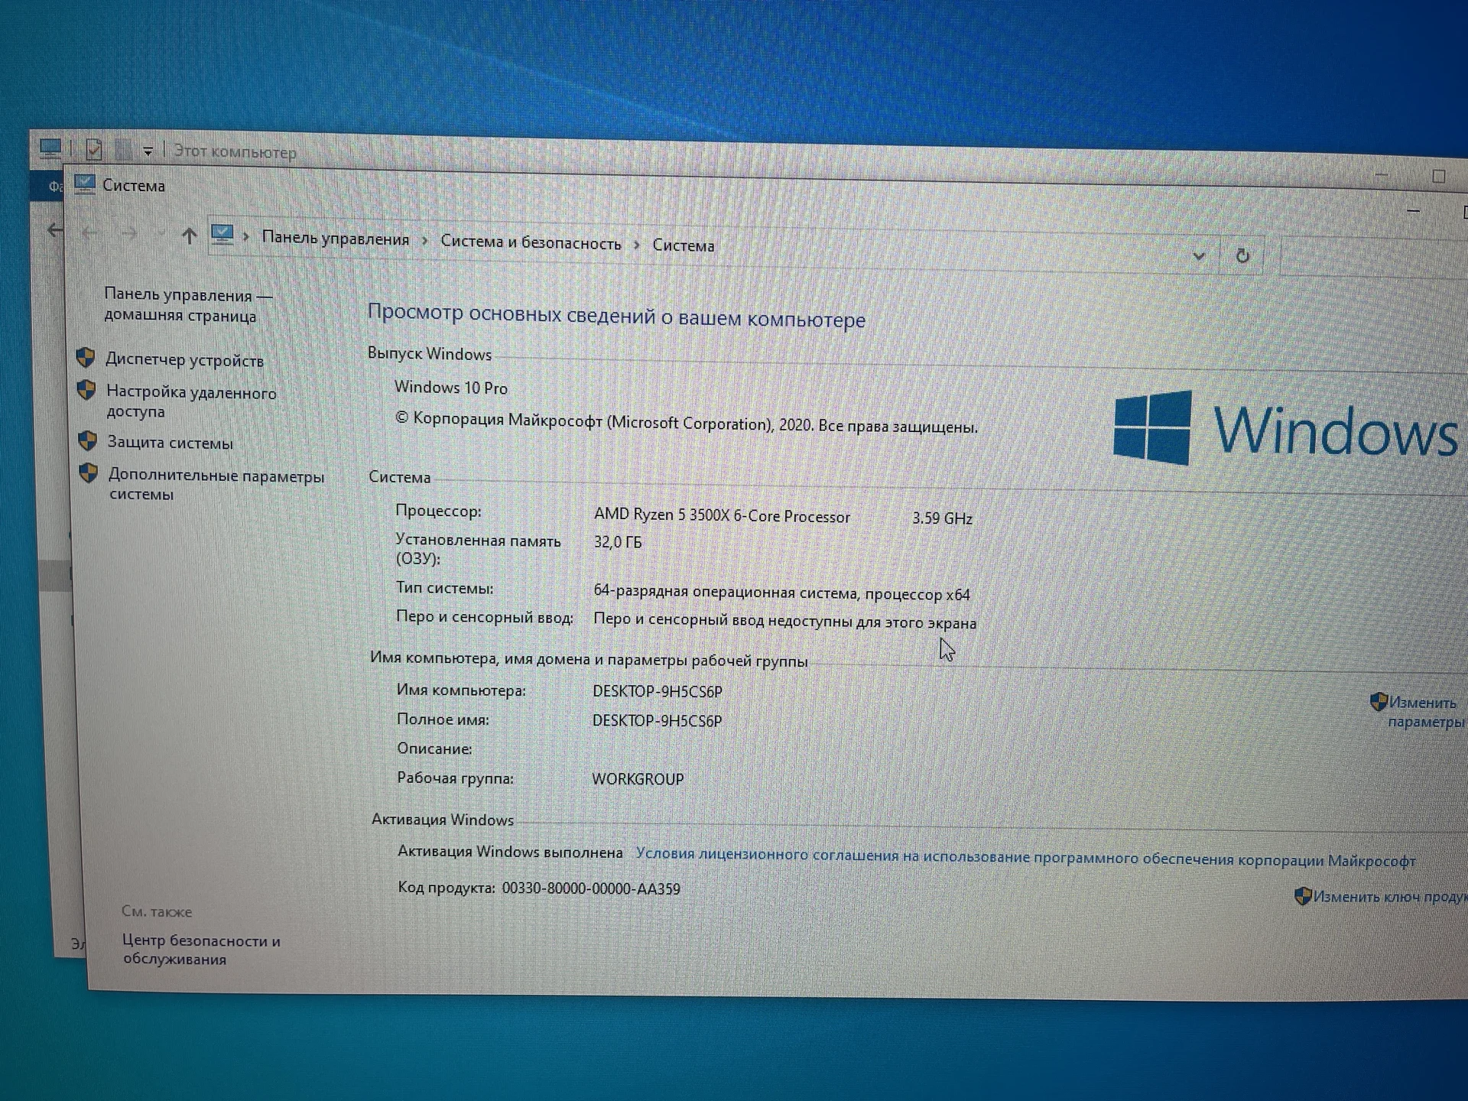
Task: Click the Выпуск Windows section heading
Action: point(430,354)
